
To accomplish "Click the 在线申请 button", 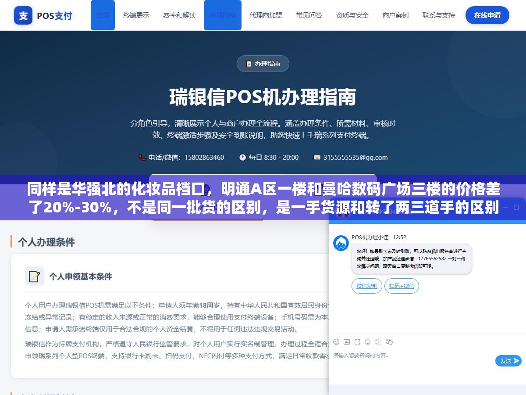I will pos(487,15).
